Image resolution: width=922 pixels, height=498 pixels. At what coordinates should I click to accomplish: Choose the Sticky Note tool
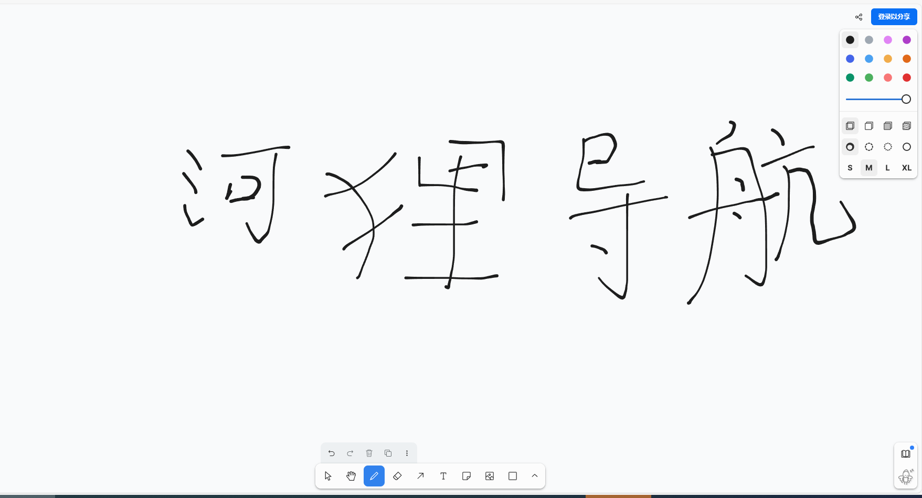click(x=467, y=476)
